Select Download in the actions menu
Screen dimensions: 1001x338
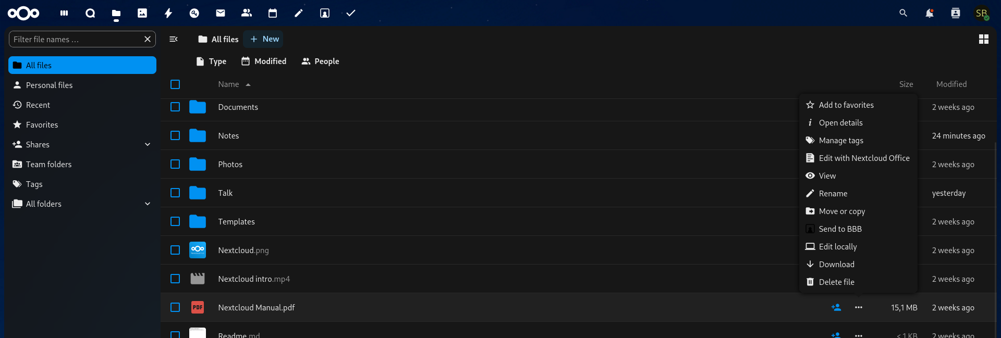[836, 265]
